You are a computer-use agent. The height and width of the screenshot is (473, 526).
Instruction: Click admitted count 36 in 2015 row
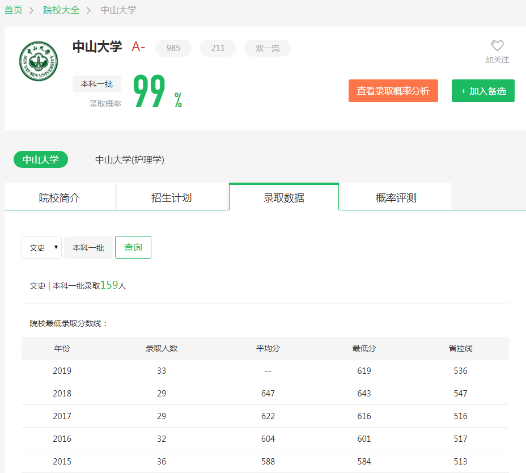click(x=162, y=461)
